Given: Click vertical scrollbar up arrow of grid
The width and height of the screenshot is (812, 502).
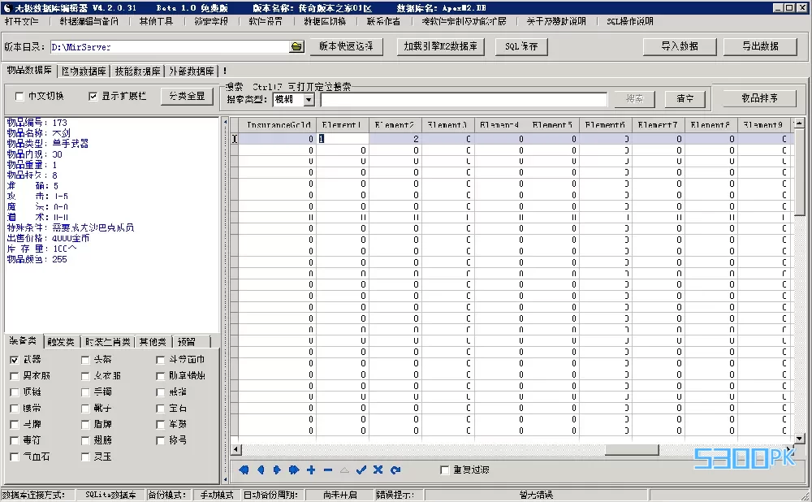Looking at the screenshot, I should 799,123.
